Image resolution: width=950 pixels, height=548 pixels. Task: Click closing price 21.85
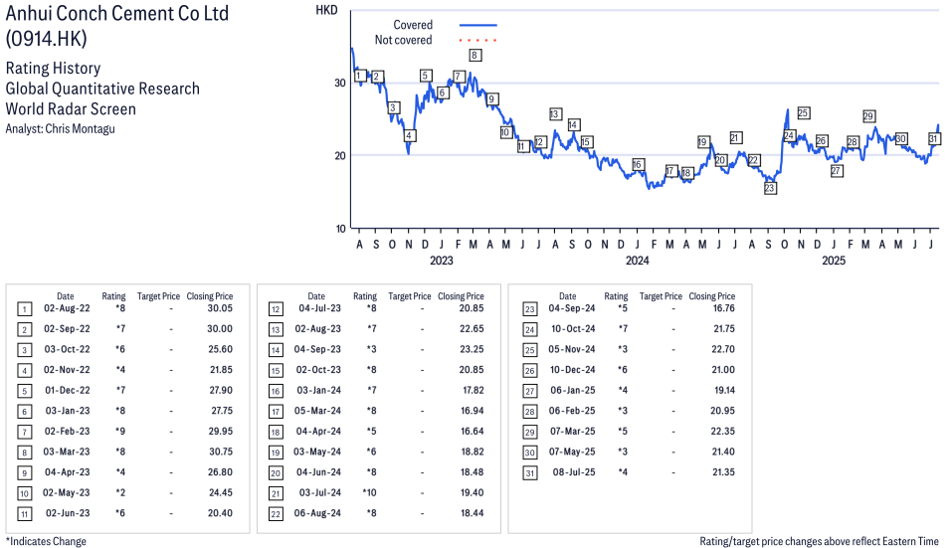[221, 370]
